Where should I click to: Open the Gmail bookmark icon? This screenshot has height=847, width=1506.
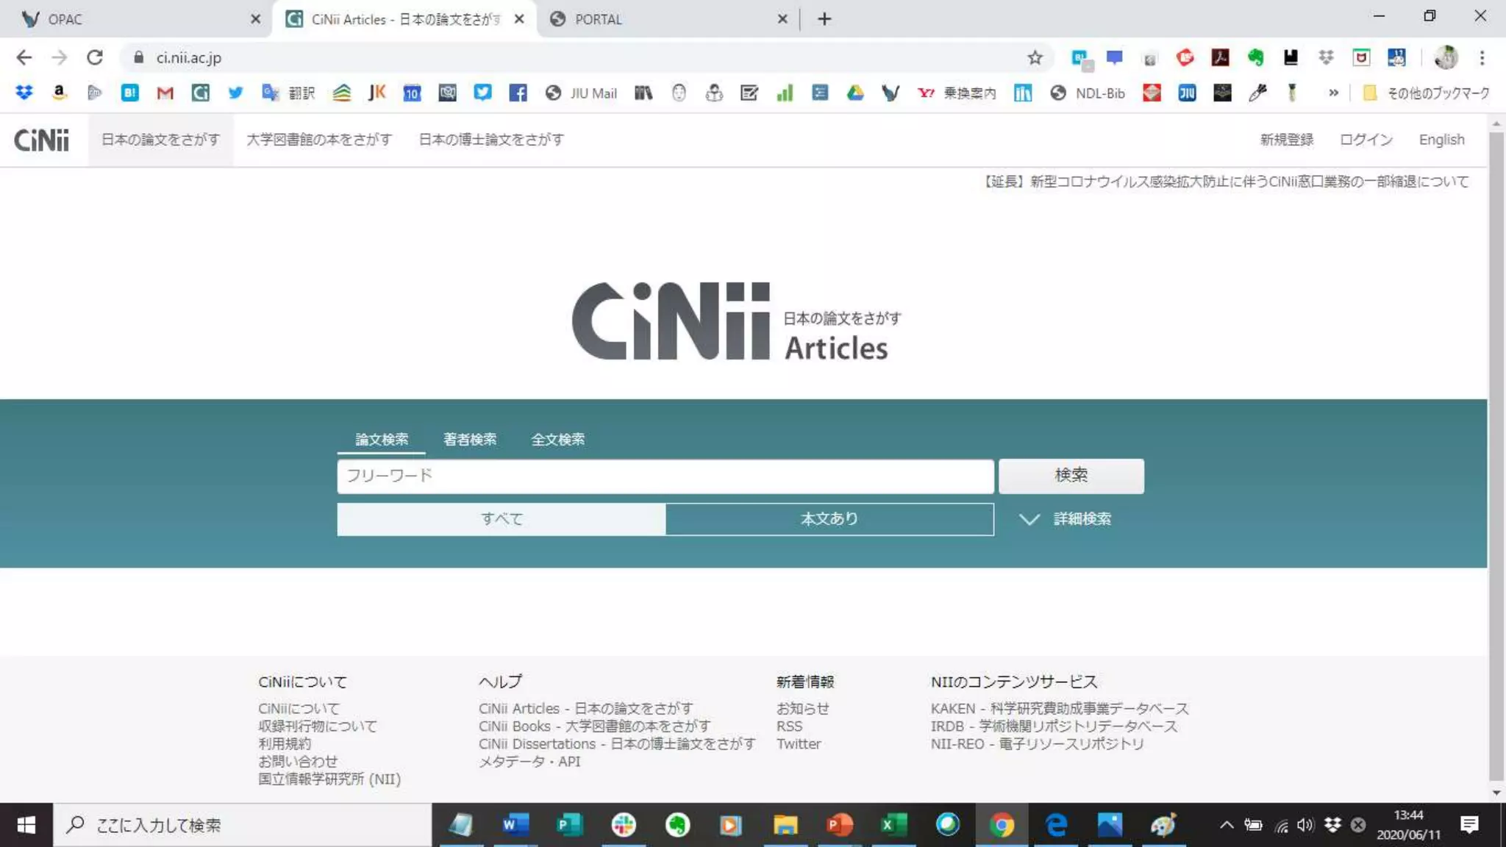165,93
